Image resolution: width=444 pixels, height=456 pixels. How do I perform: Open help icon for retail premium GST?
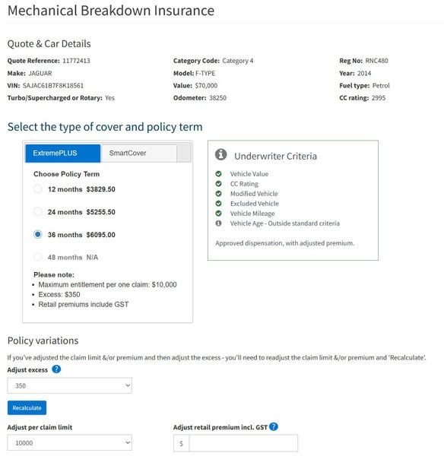(274, 426)
